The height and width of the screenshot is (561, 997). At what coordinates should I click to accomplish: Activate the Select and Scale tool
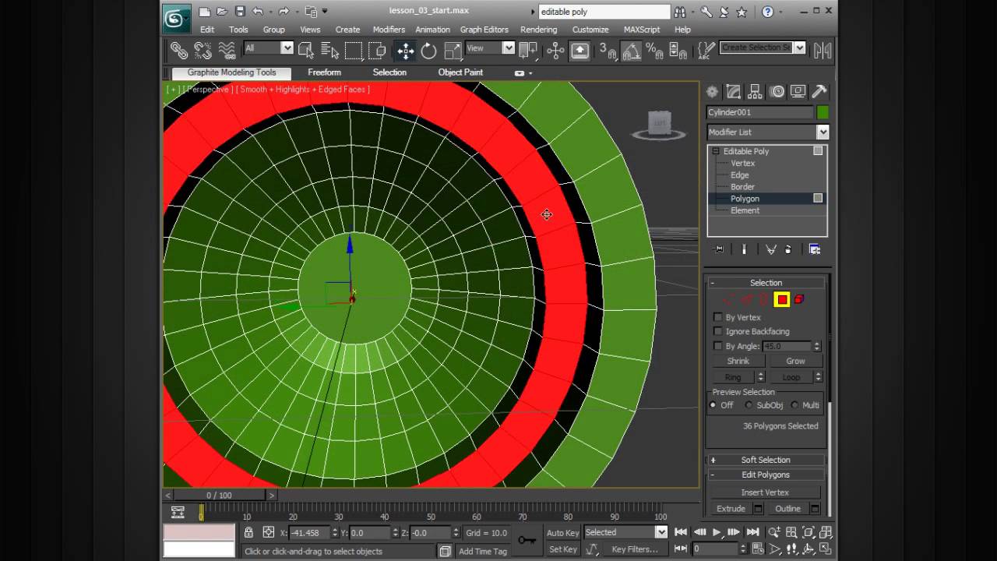coord(453,51)
